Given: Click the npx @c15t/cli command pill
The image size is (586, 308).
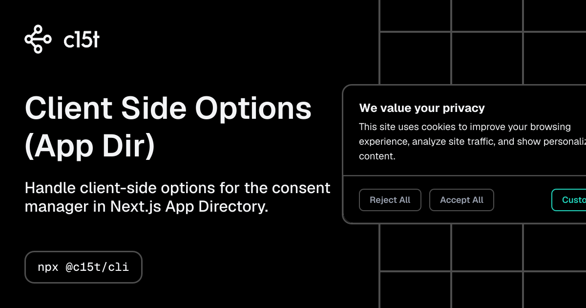Looking at the screenshot, I should click(84, 267).
